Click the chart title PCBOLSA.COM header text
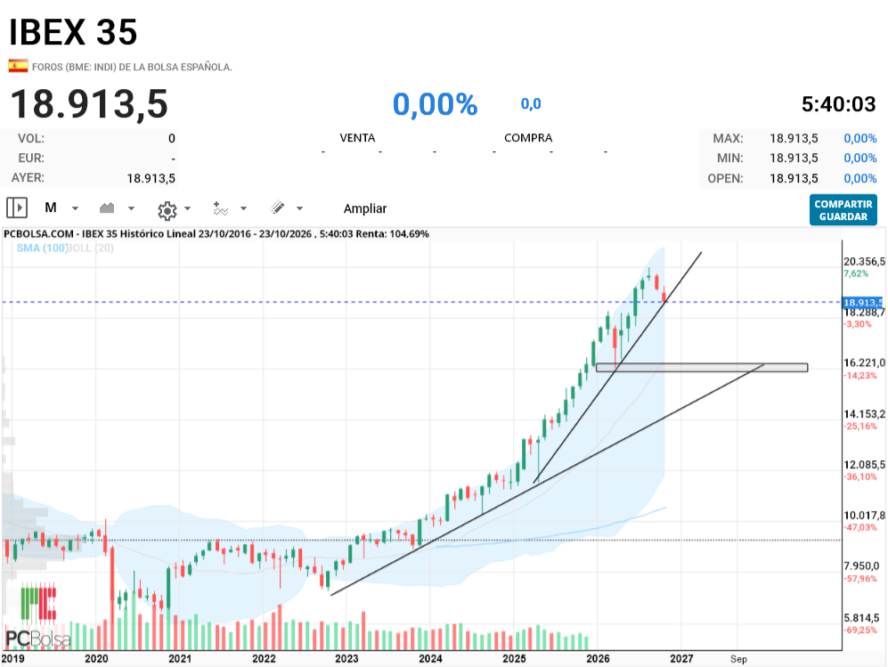 [x=216, y=234]
